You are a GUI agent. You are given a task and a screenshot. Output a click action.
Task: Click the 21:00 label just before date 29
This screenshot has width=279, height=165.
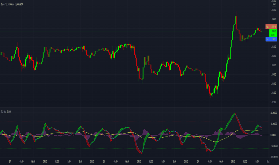click(186, 162)
